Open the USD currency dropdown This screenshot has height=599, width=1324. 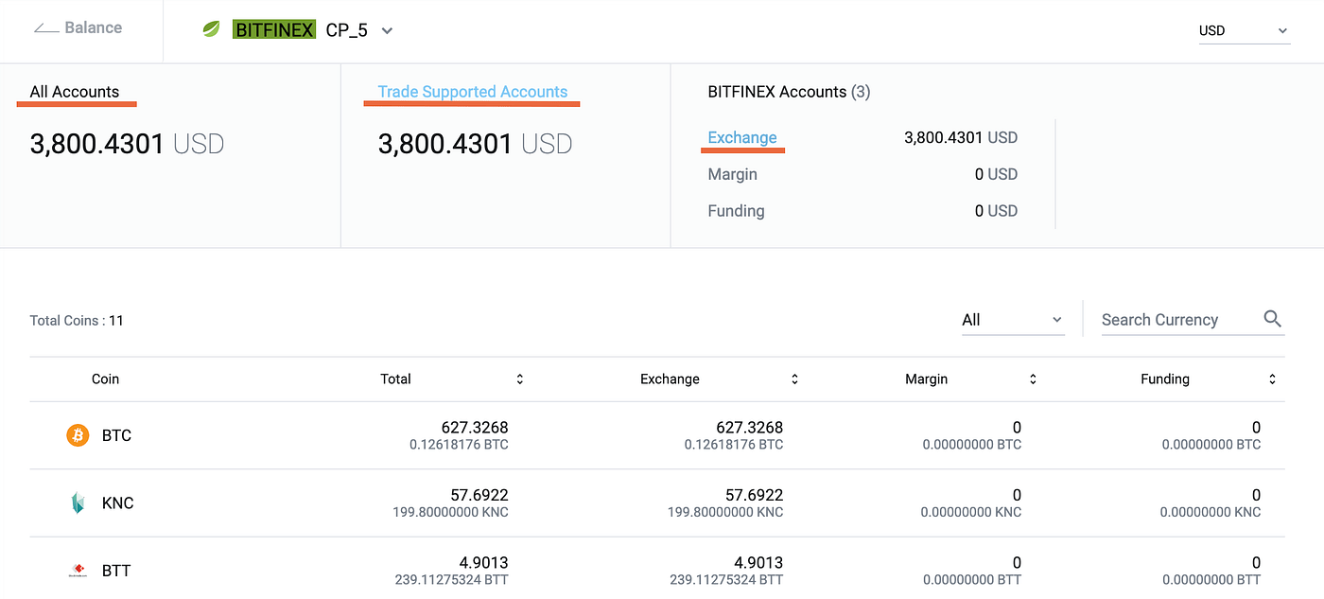1243,30
